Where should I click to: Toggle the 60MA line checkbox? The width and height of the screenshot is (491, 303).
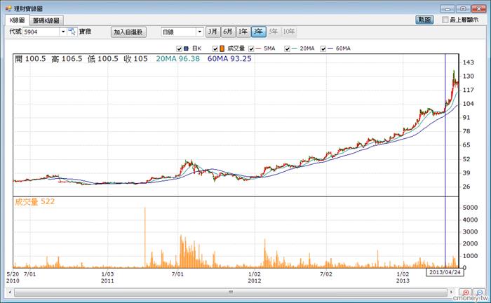coord(323,49)
